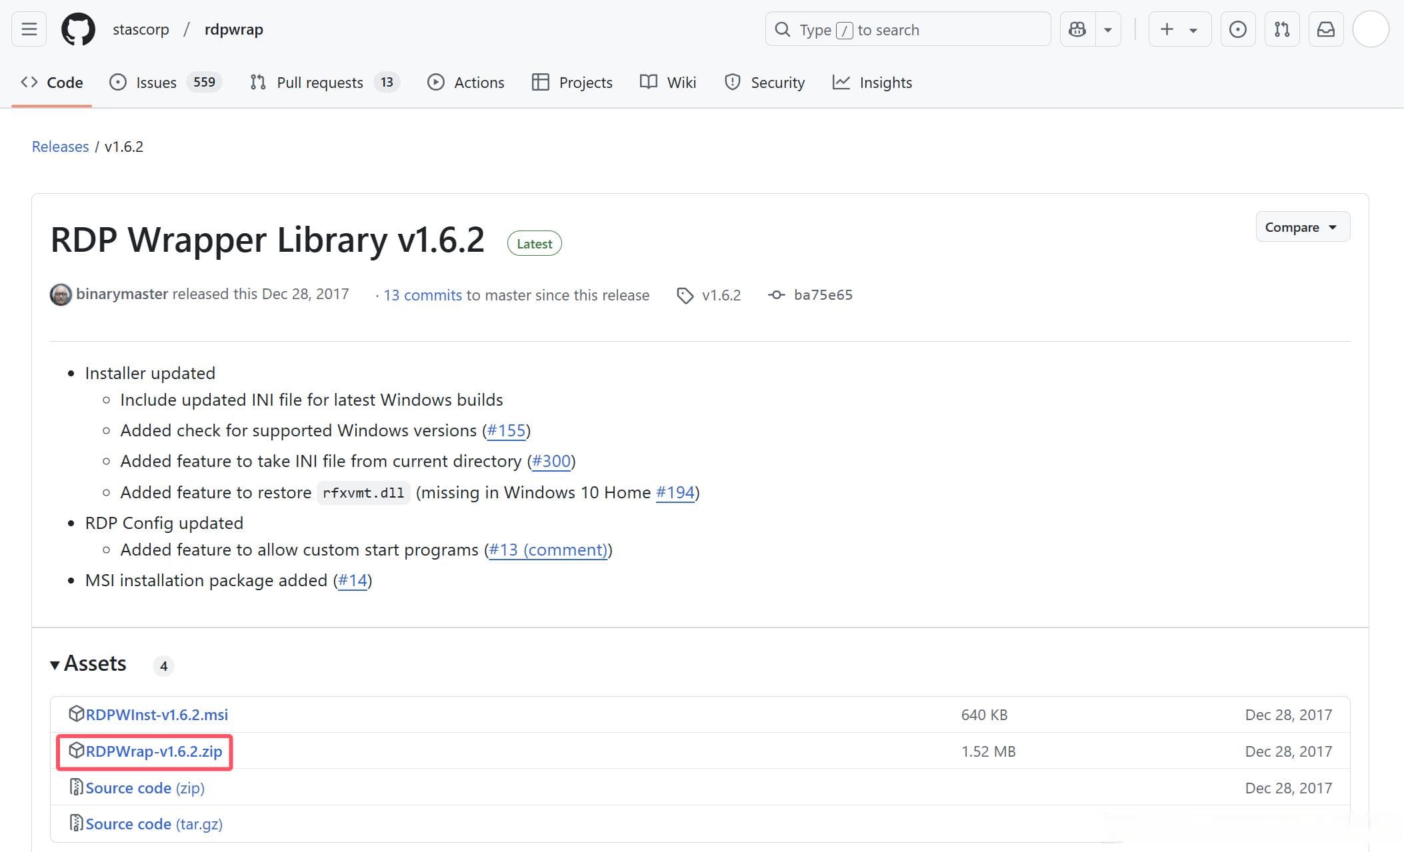The width and height of the screenshot is (1404, 852).
Task: Open the rdpwrap repository link
Action: (x=234, y=29)
